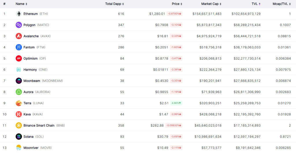Click the # rank column header
This screenshot has width=296, height=153.
(4, 4)
